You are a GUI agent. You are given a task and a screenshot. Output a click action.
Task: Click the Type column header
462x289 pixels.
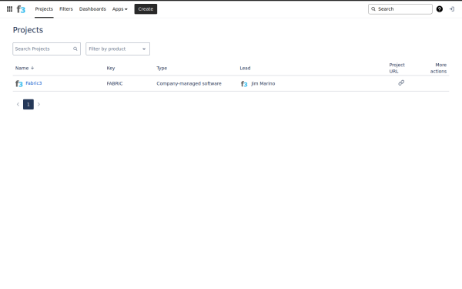click(x=162, y=68)
